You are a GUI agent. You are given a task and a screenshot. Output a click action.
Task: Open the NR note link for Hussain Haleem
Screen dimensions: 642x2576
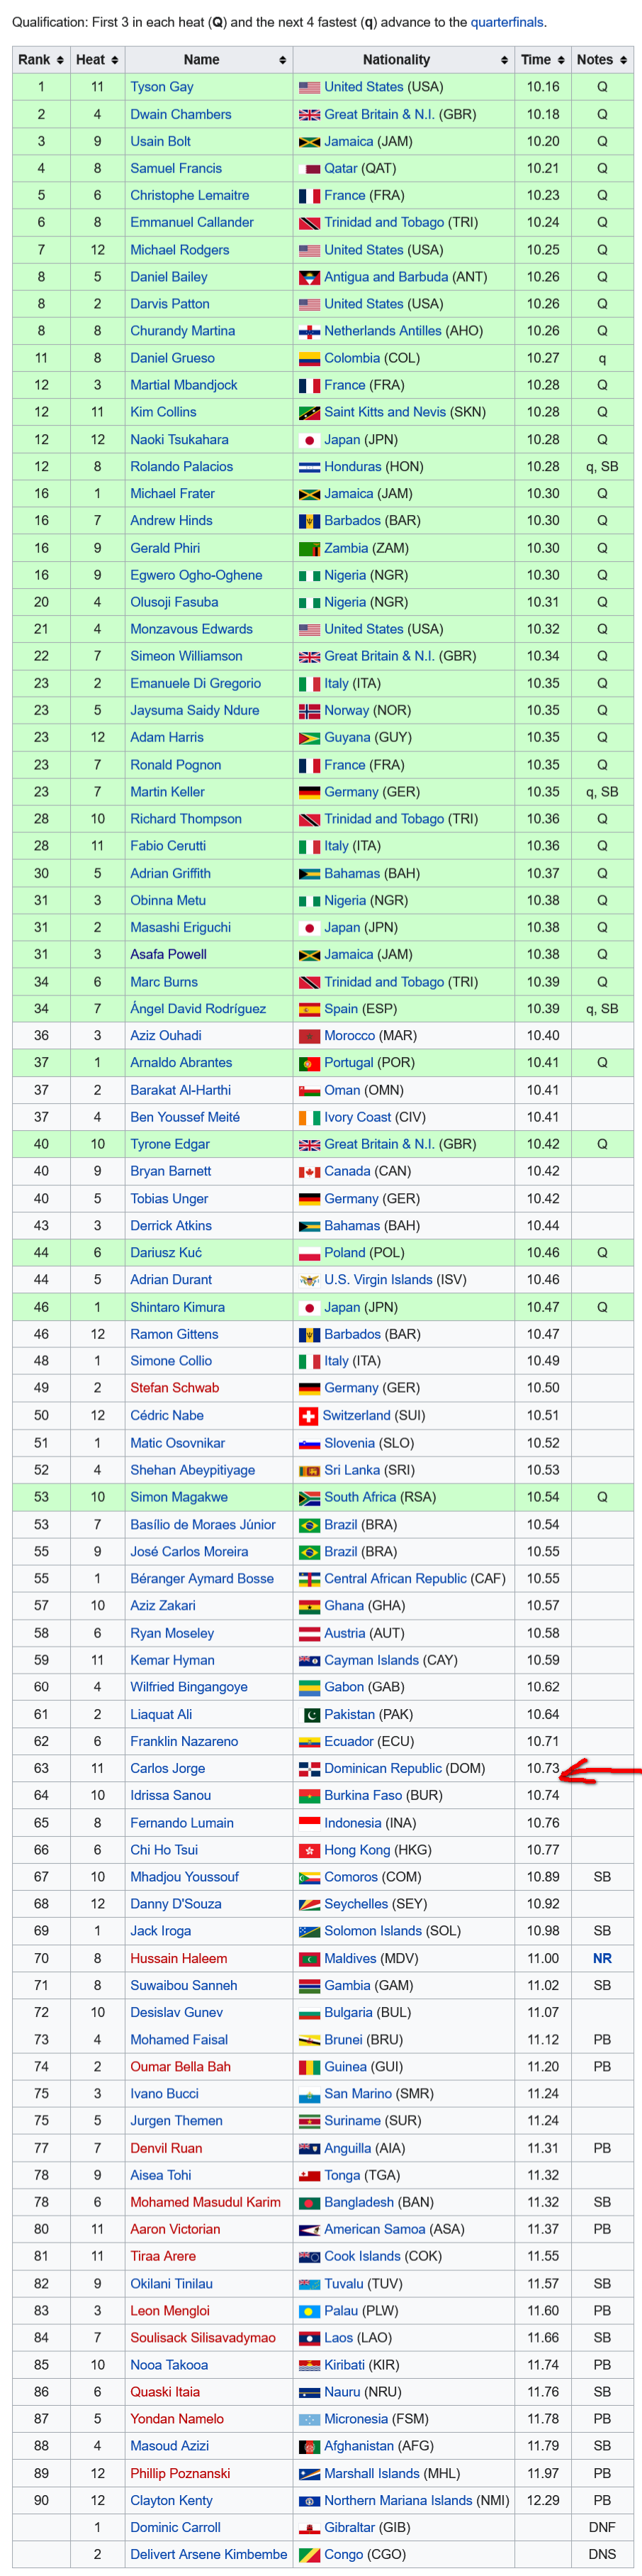pos(602,1958)
